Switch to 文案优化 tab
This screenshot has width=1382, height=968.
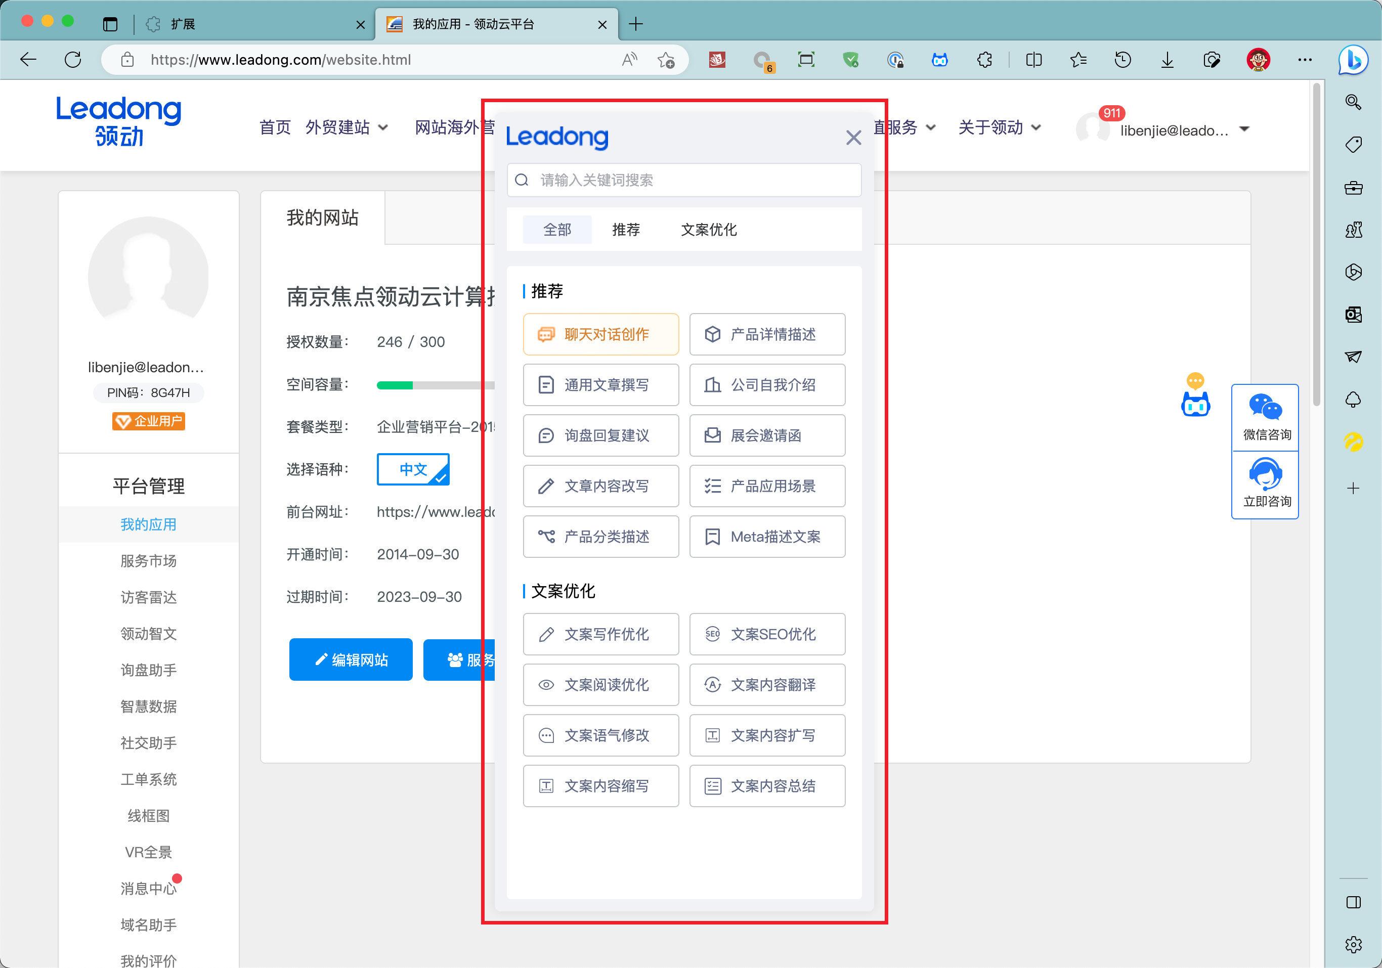(709, 230)
